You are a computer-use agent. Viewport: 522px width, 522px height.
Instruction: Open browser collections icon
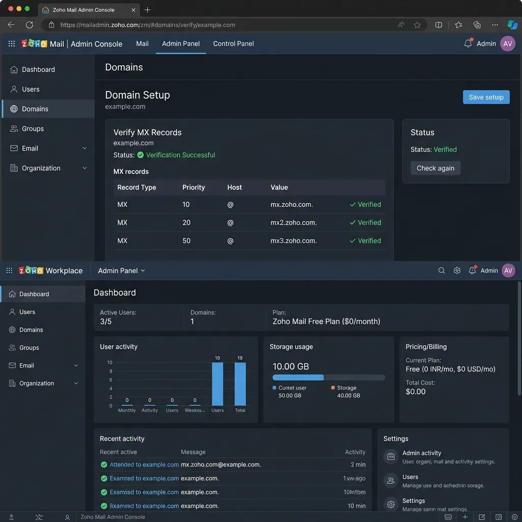click(477, 25)
